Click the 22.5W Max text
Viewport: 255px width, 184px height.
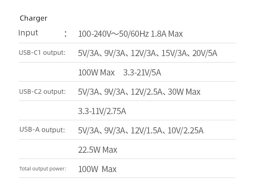click(97, 150)
